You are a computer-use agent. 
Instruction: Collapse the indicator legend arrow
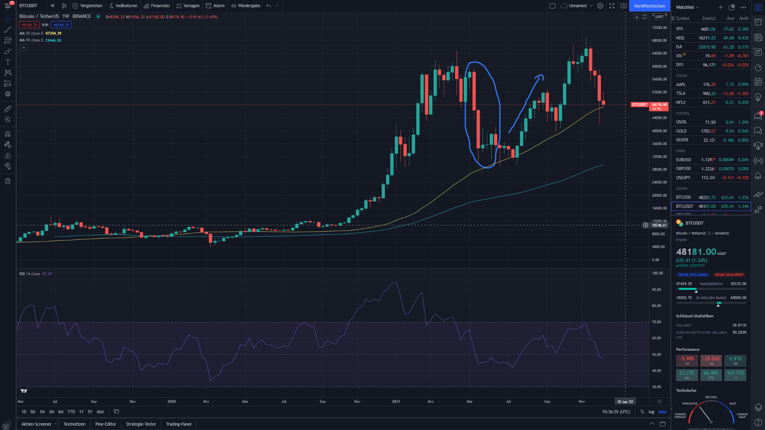(x=24, y=48)
